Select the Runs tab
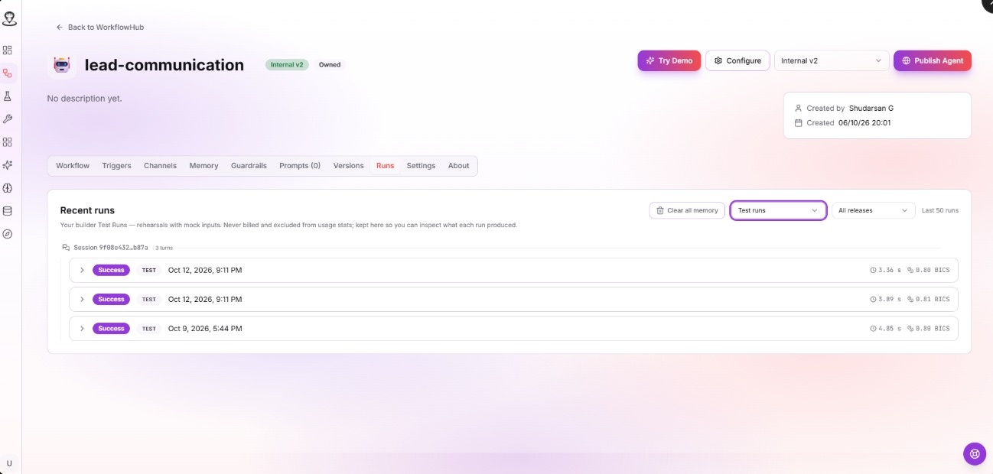This screenshot has width=993, height=474. coord(385,166)
